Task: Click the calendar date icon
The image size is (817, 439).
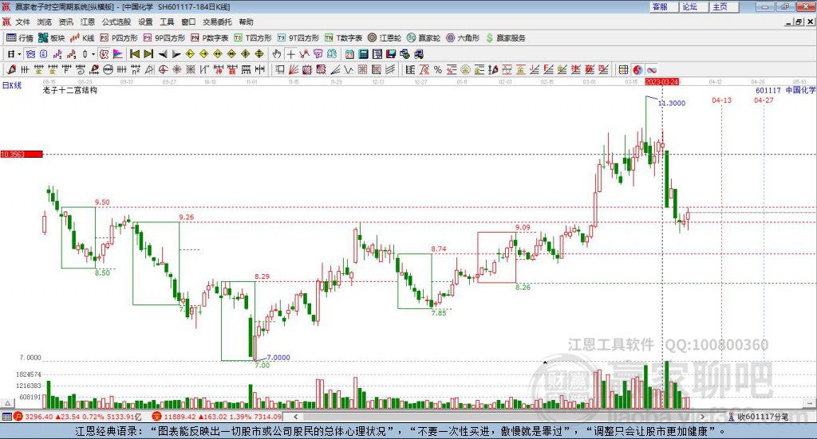Action: [x=349, y=54]
